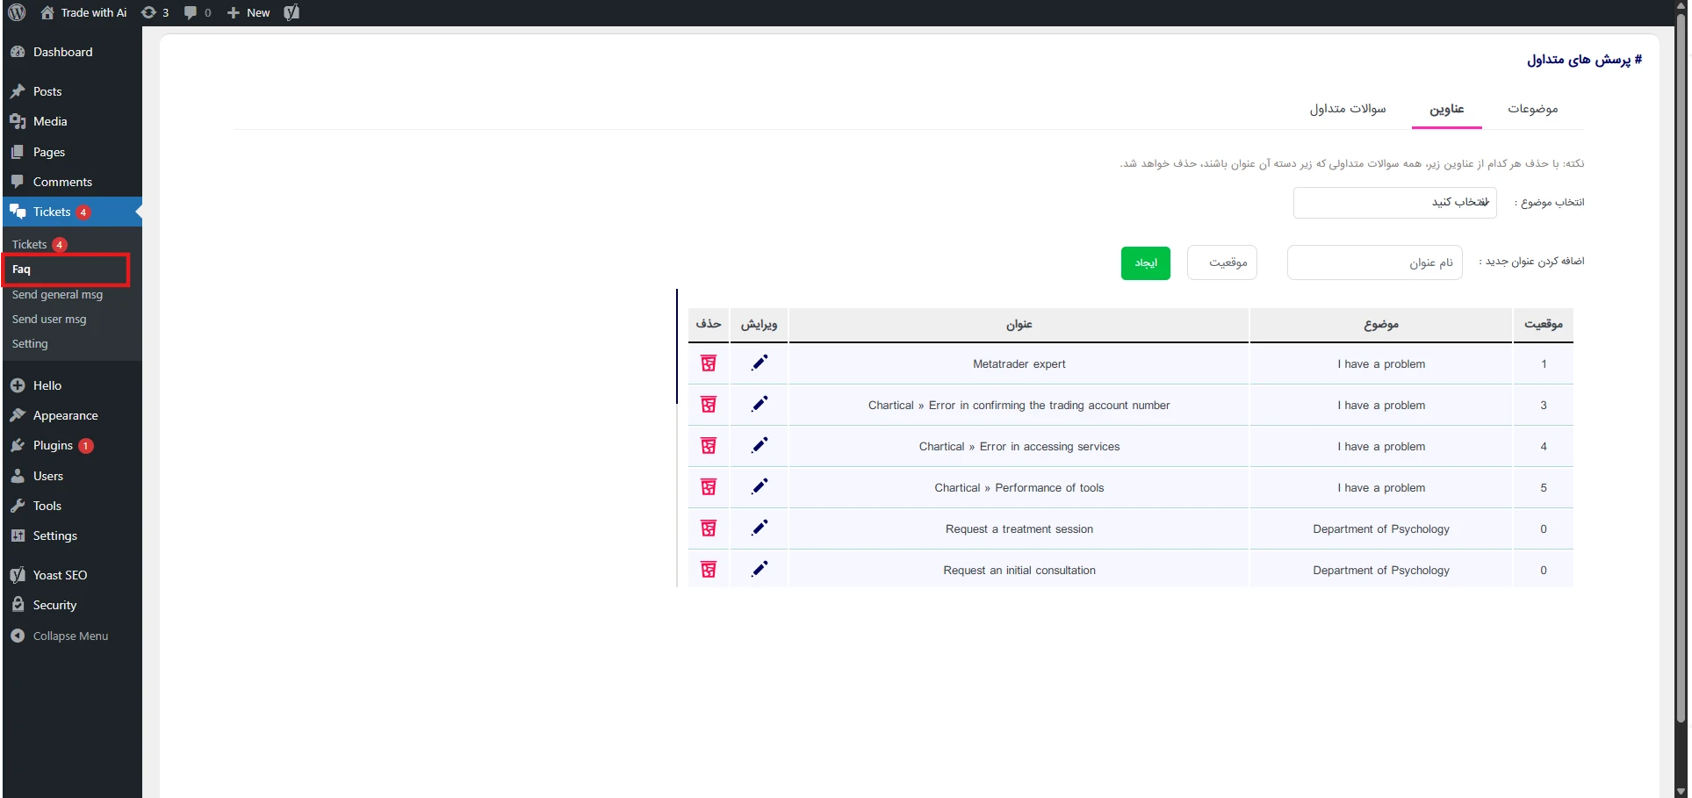Delete the Metatrader expert title row
Screen dimensions: 1692x798
[x=709, y=363]
